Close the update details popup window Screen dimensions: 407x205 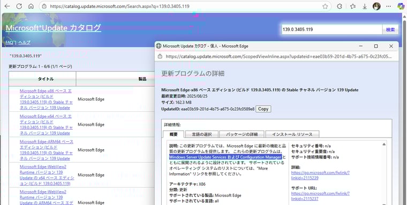pyautogui.click(x=391, y=46)
